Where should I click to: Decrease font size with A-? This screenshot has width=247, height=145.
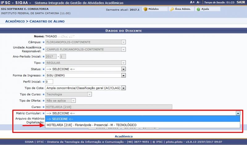[x=199, y=2]
